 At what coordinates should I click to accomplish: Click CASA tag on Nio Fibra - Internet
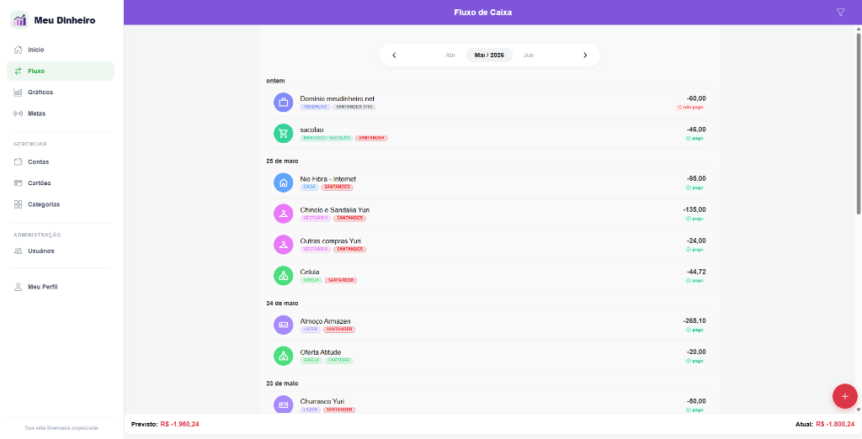pos(309,188)
